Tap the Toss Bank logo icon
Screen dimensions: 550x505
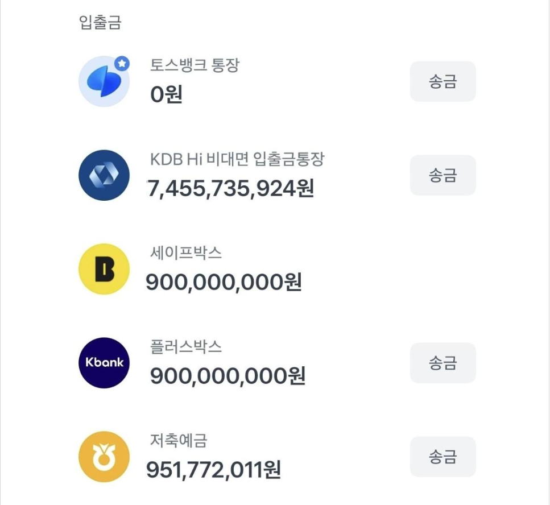pyautogui.click(x=104, y=81)
